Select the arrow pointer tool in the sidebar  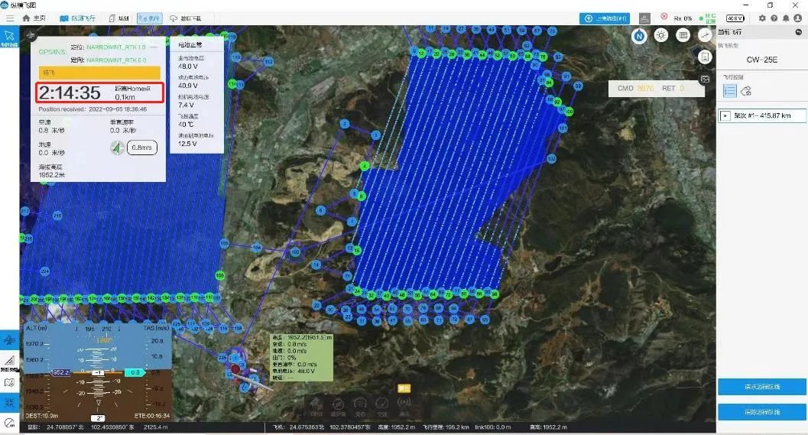tap(10, 36)
